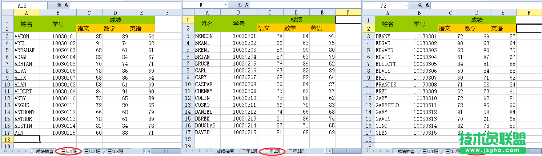Click the magnifier lookup icon beside name box A18
This screenshot has height=156, width=542.
[59, 5]
